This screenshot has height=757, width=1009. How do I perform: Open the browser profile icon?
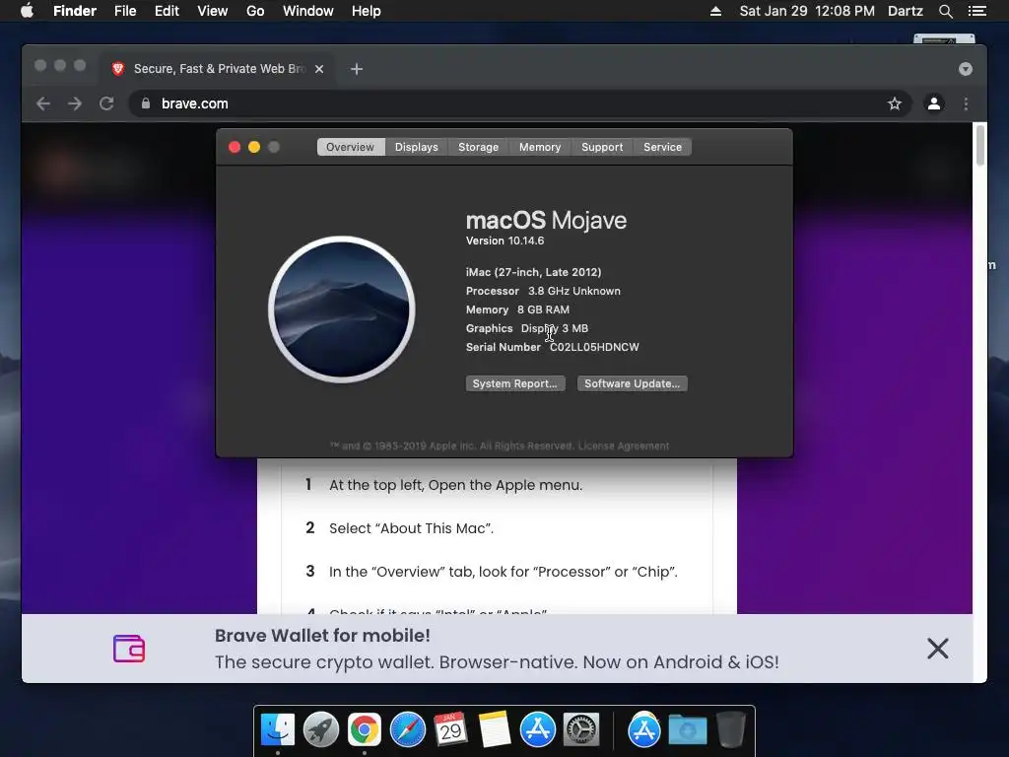pos(934,103)
